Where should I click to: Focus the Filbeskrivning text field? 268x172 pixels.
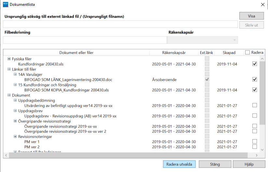(x=85, y=40)
